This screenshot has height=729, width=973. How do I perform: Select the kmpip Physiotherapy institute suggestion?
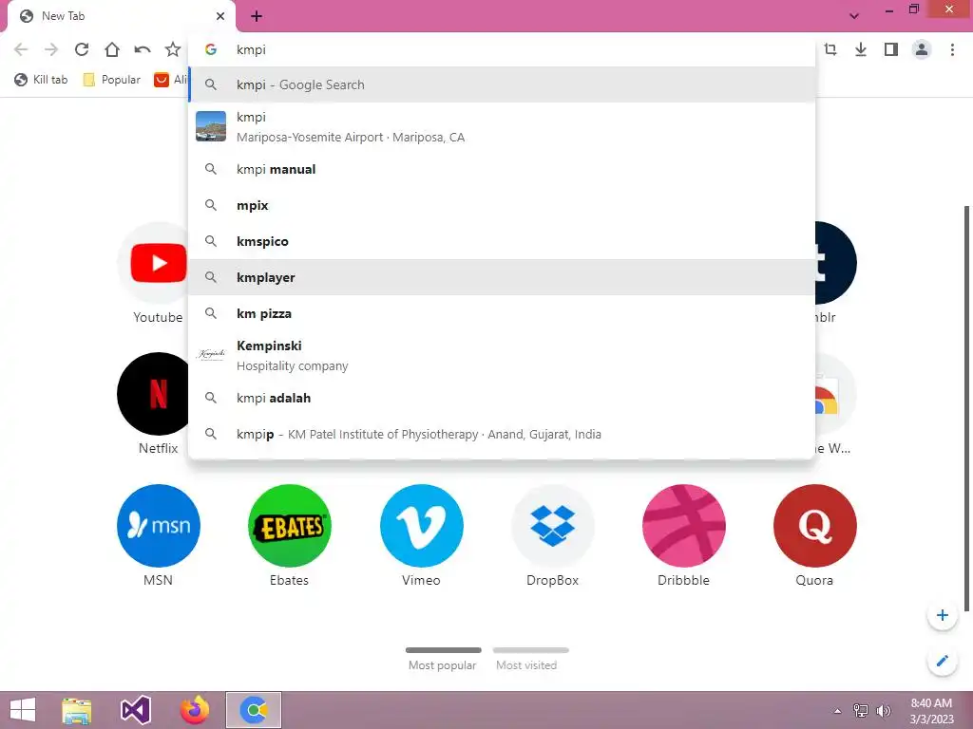coord(502,434)
